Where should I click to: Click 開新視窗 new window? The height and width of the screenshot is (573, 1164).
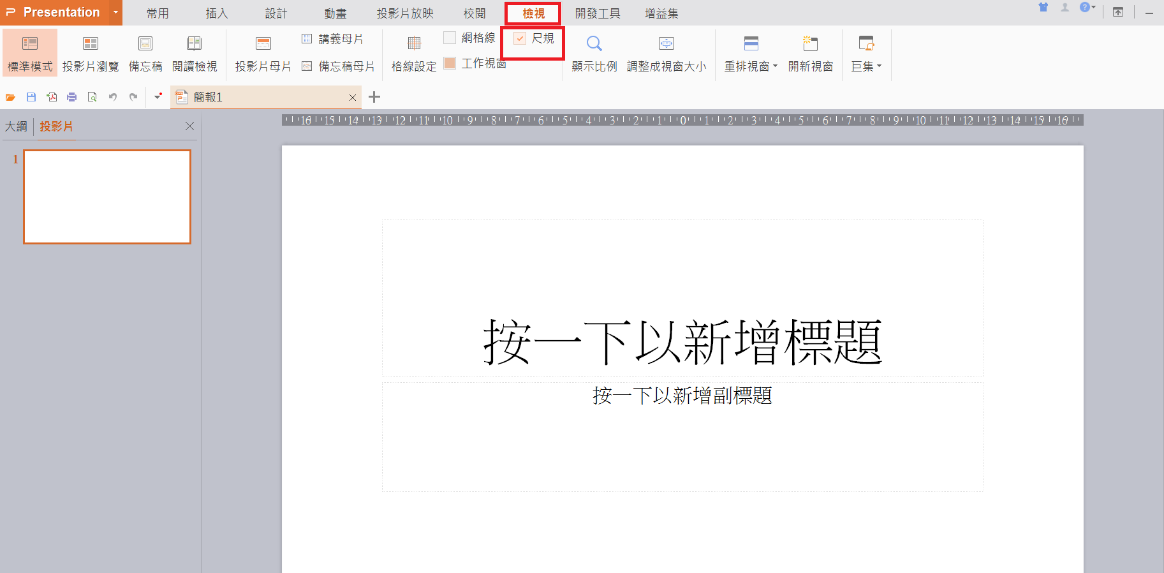(x=810, y=54)
